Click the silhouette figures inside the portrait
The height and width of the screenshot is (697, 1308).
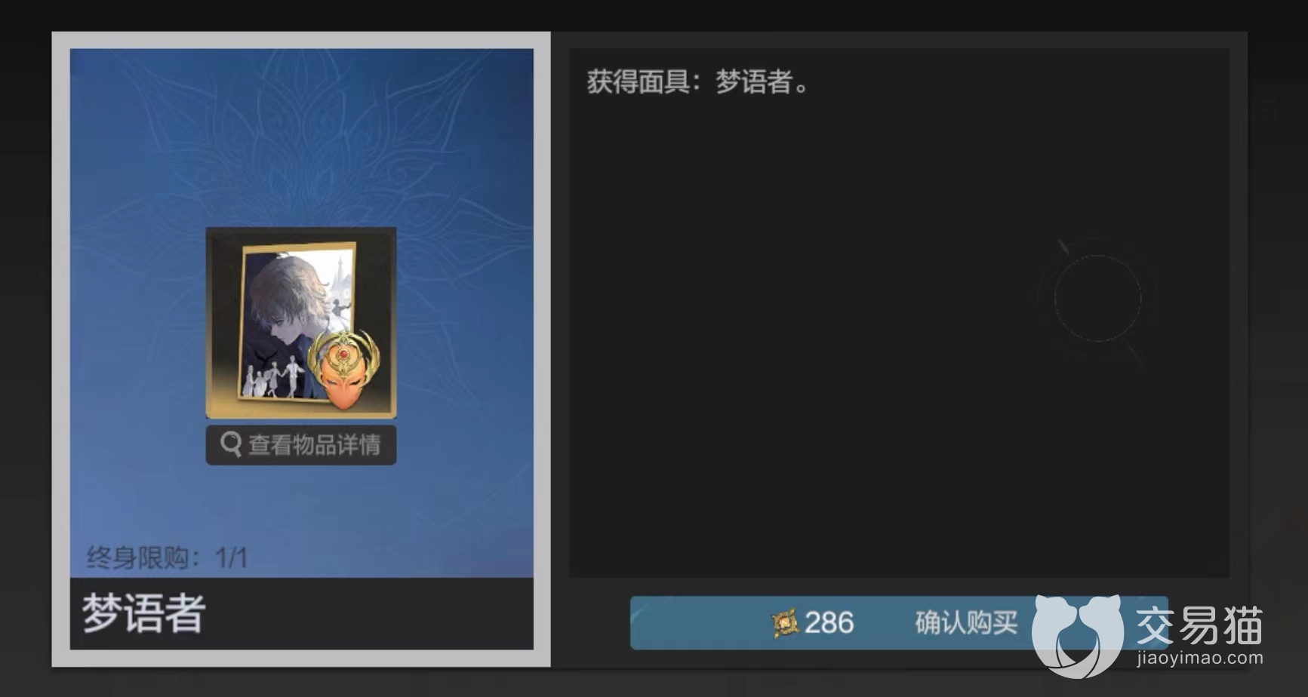click(x=272, y=377)
